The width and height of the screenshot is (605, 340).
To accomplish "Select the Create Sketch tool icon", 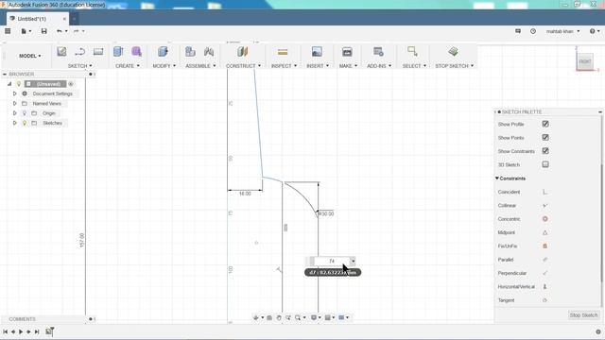I will pyautogui.click(x=61, y=52).
